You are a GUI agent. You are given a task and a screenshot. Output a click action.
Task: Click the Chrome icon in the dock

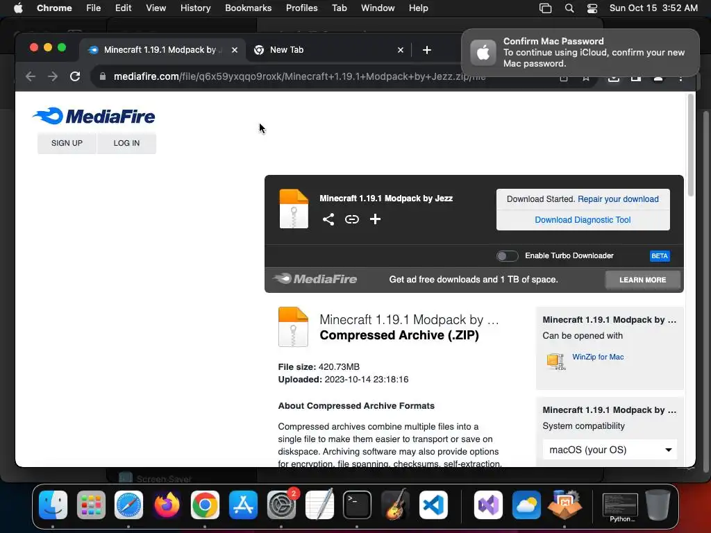click(205, 505)
